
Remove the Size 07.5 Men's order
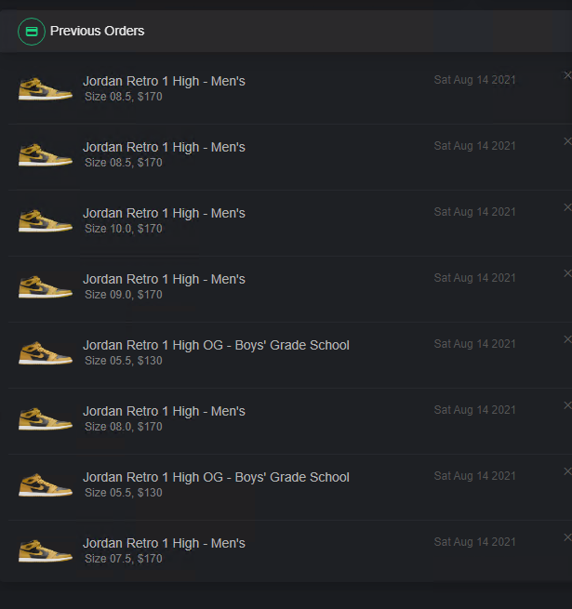coord(567,537)
